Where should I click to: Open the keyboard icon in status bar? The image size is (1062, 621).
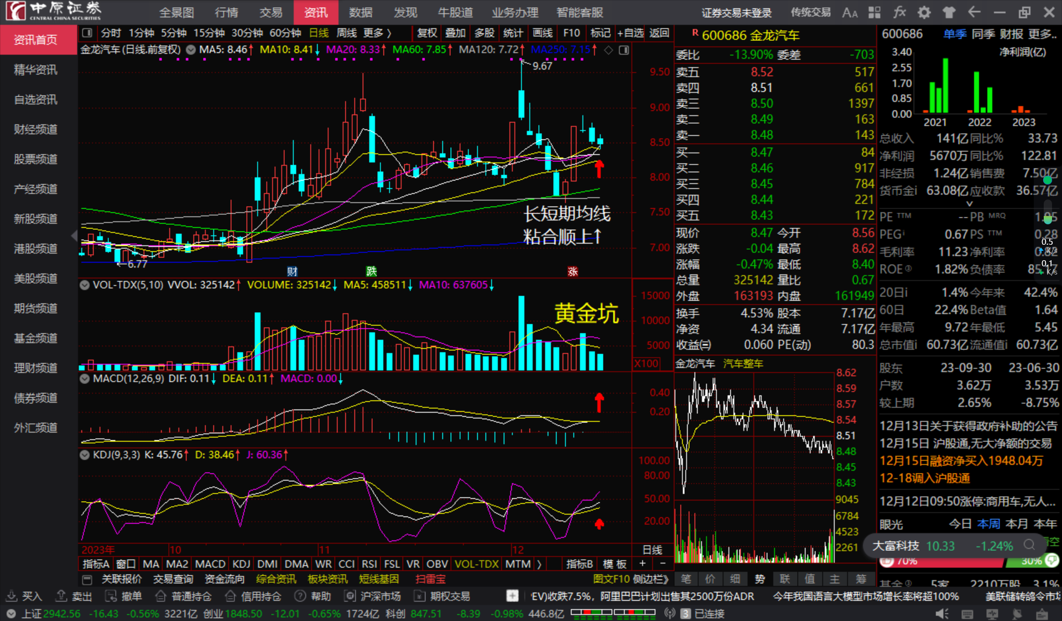point(967,614)
